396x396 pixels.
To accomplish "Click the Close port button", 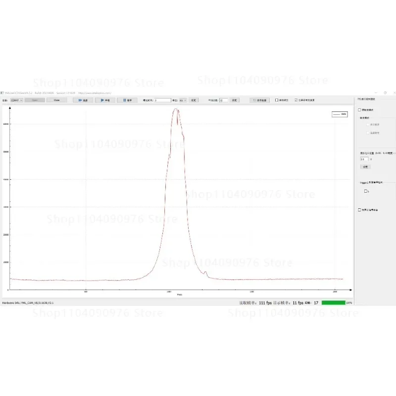I will (57, 100).
